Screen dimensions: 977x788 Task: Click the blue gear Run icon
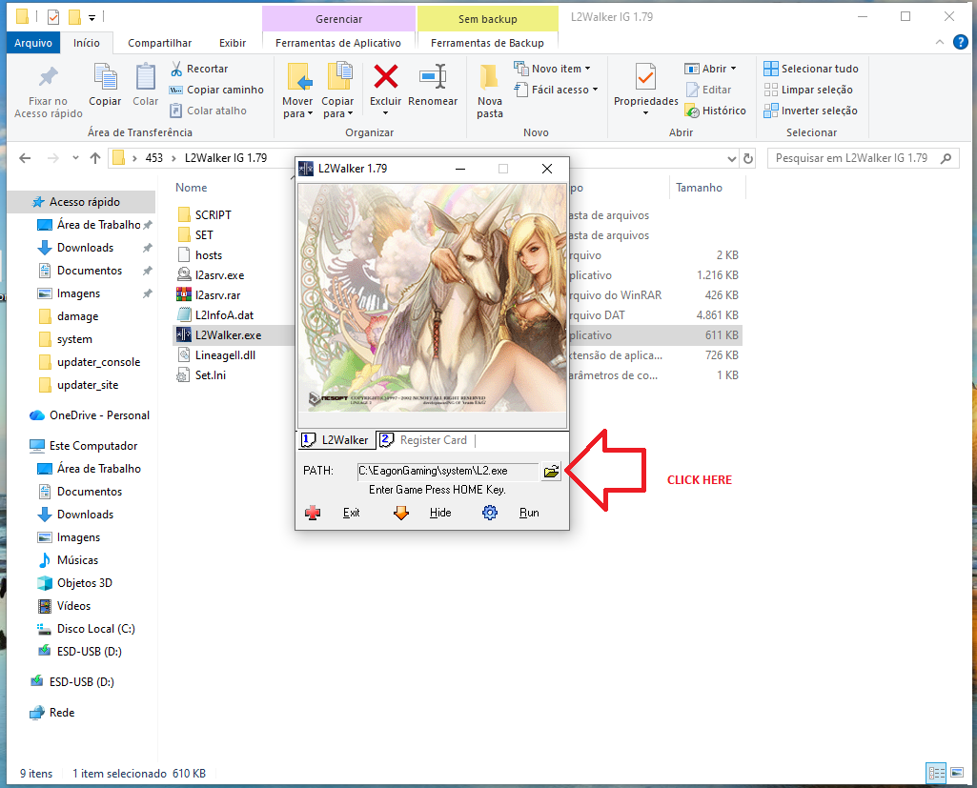(x=490, y=513)
